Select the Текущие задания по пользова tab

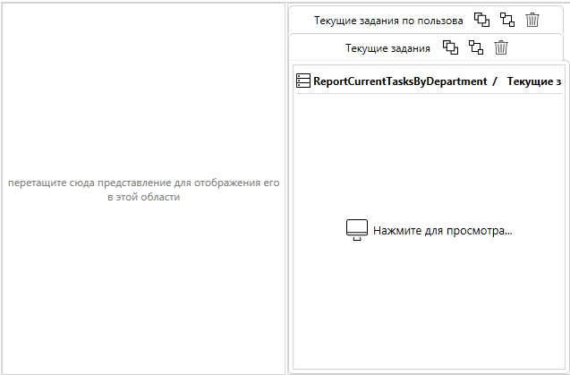[x=387, y=20]
